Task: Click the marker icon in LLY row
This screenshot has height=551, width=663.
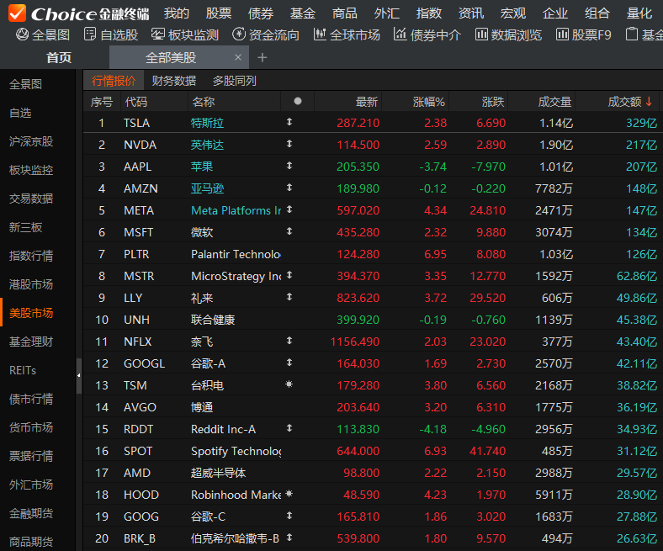Action: point(289,297)
